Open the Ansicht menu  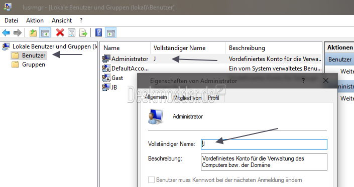click(62, 20)
